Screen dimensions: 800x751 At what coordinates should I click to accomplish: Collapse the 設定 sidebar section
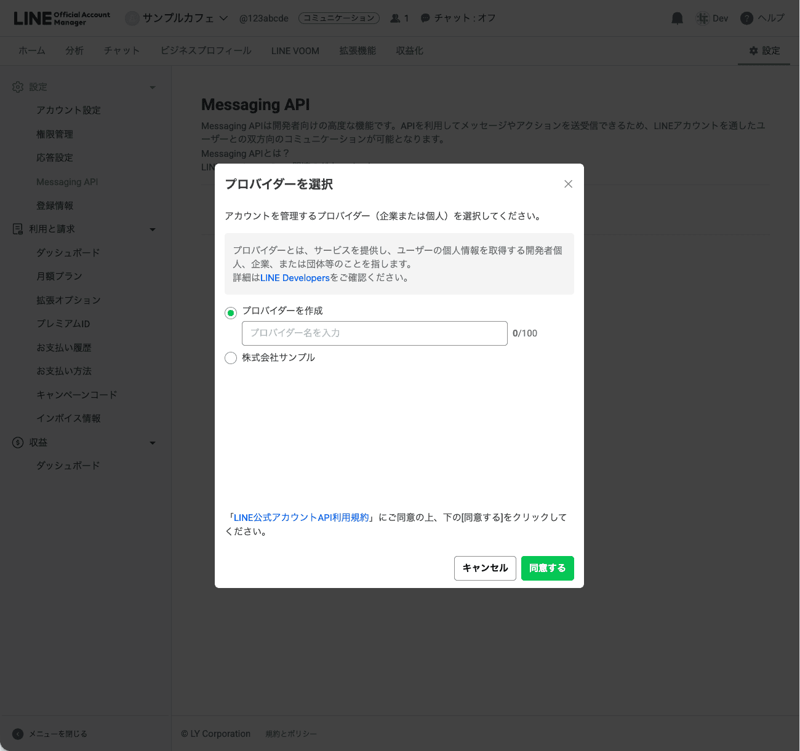pyautogui.click(x=153, y=87)
